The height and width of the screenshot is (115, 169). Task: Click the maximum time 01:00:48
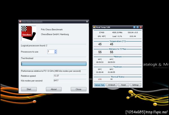100,72
